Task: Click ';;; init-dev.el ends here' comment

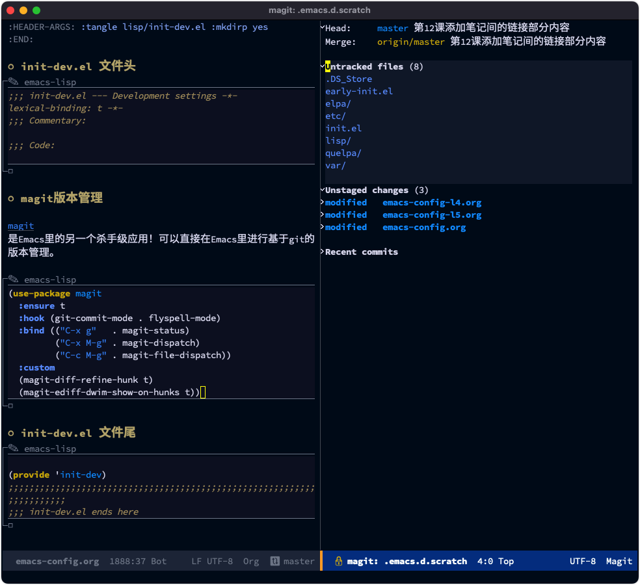Action: pyautogui.click(x=73, y=512)
